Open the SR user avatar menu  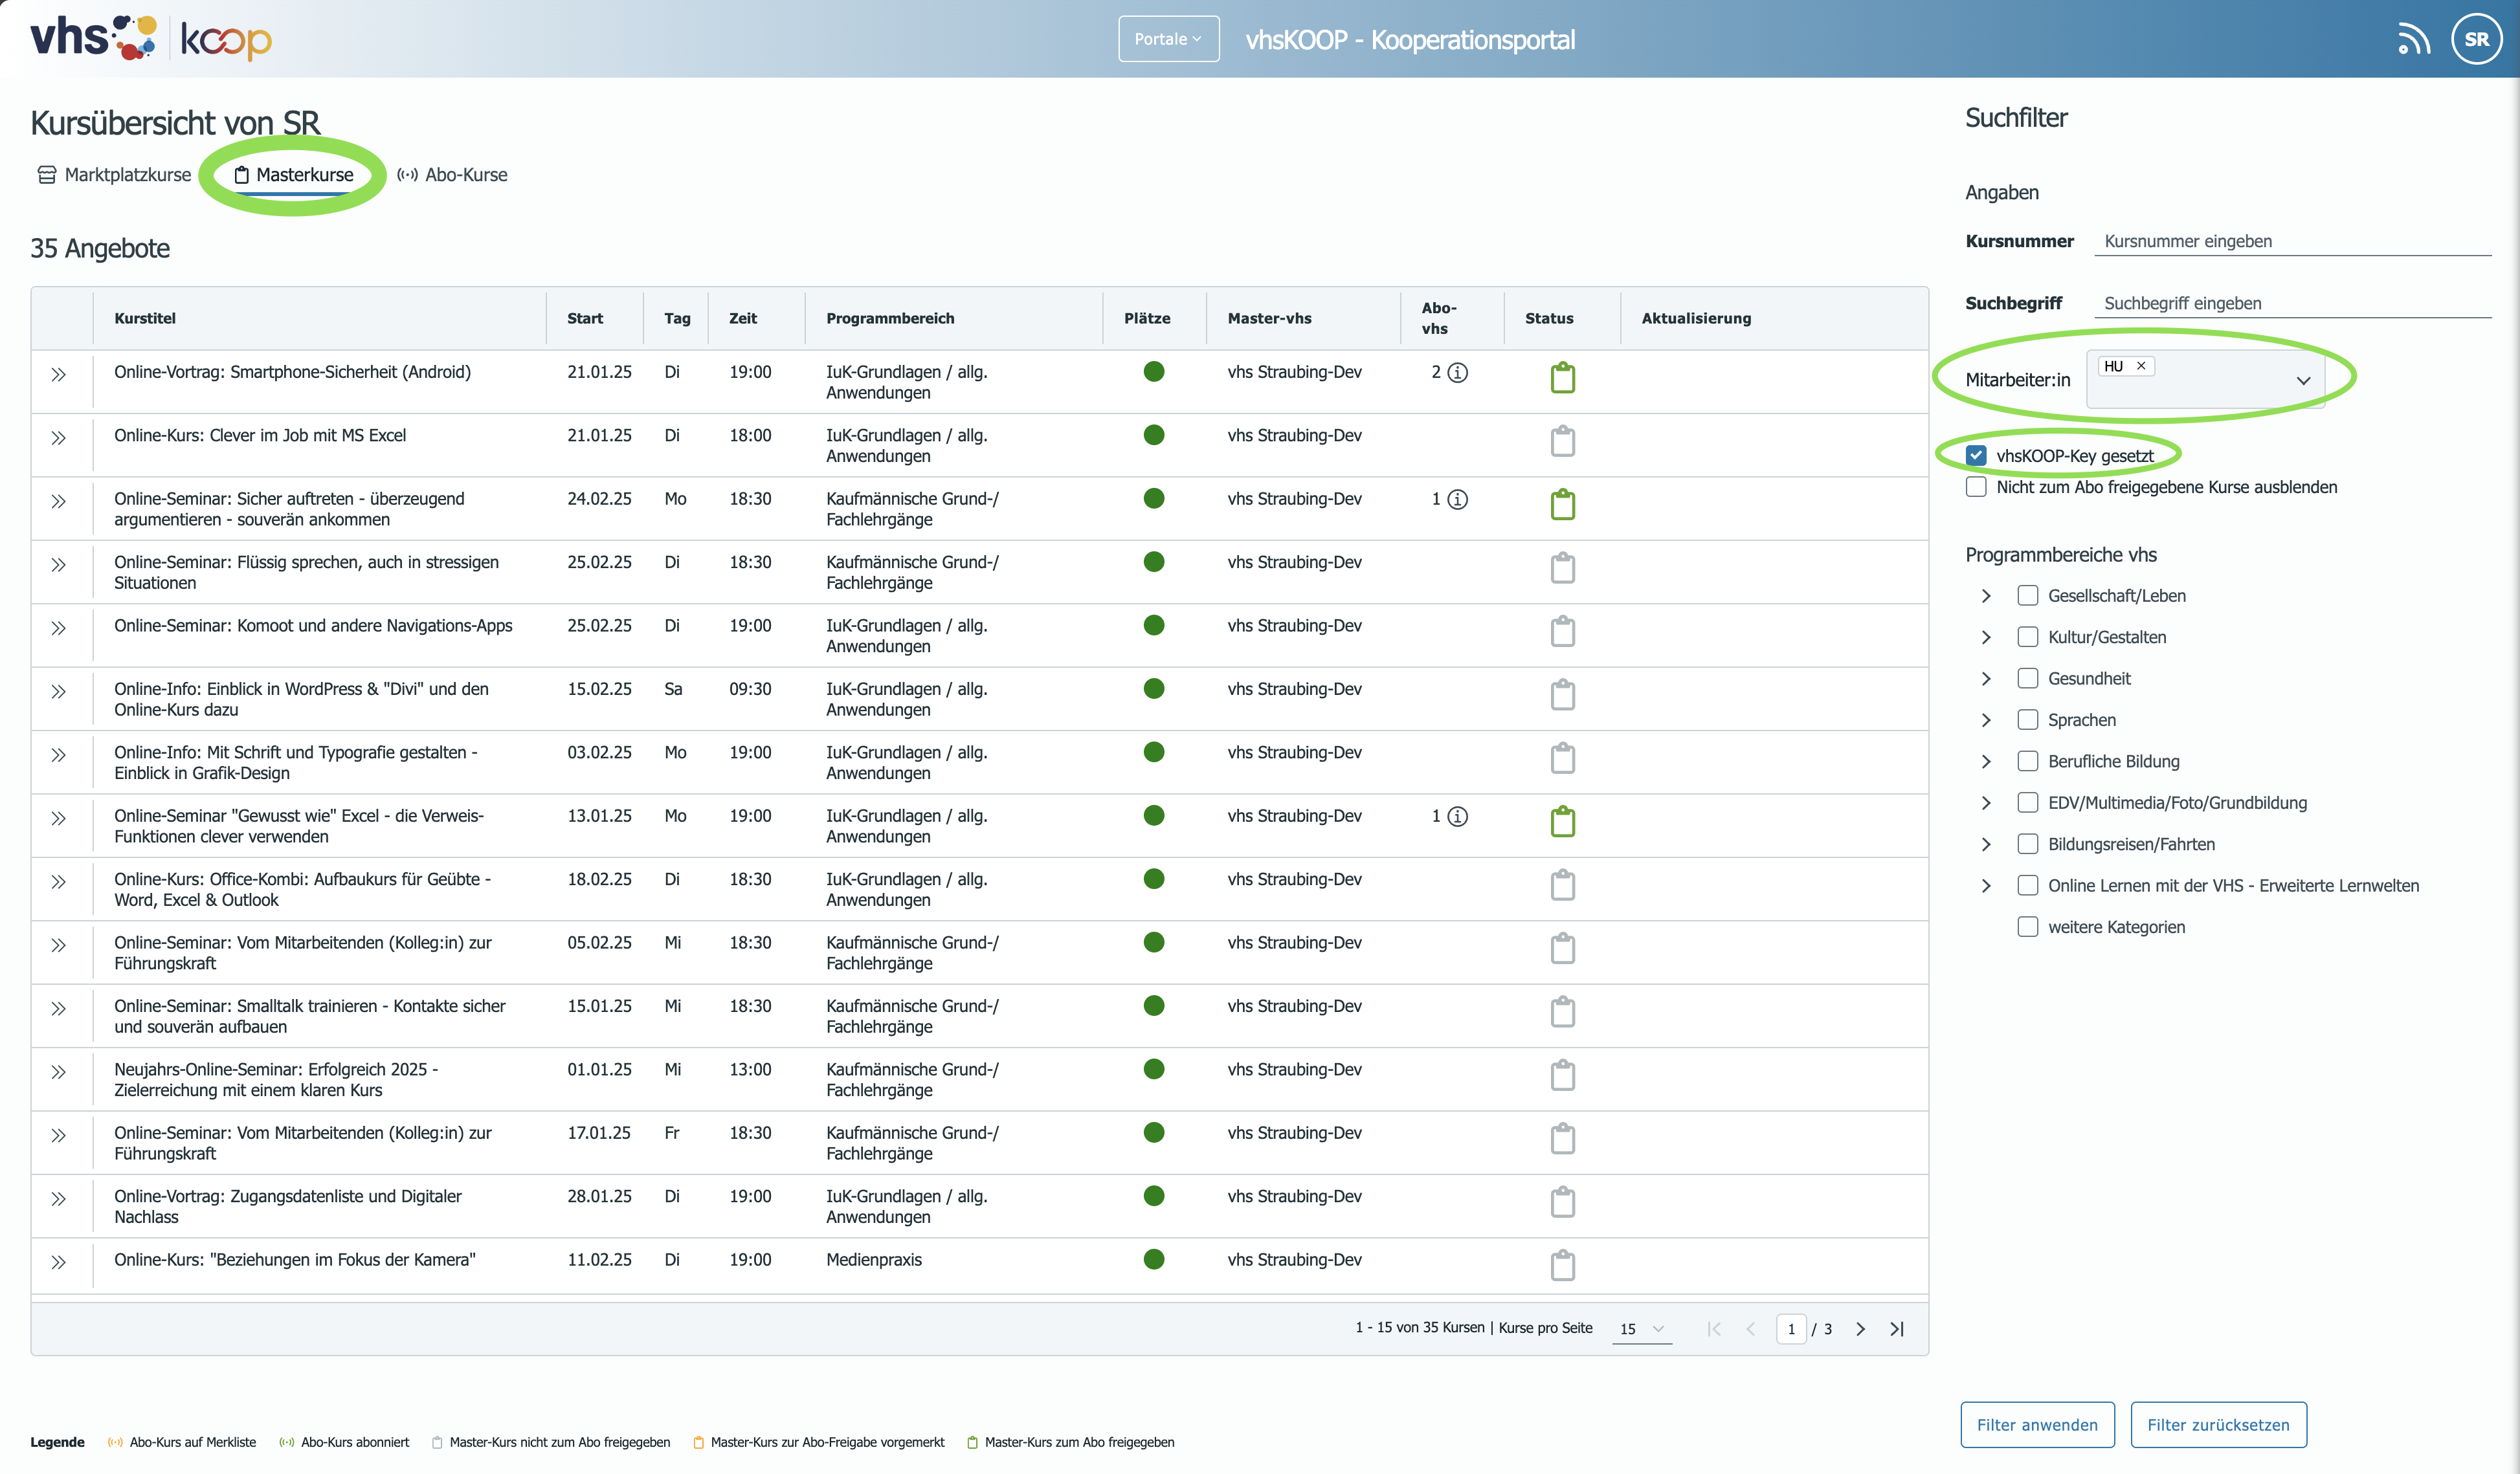point(2476,39)
